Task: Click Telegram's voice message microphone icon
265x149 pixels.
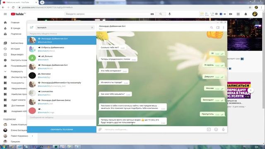Action: 223,130
